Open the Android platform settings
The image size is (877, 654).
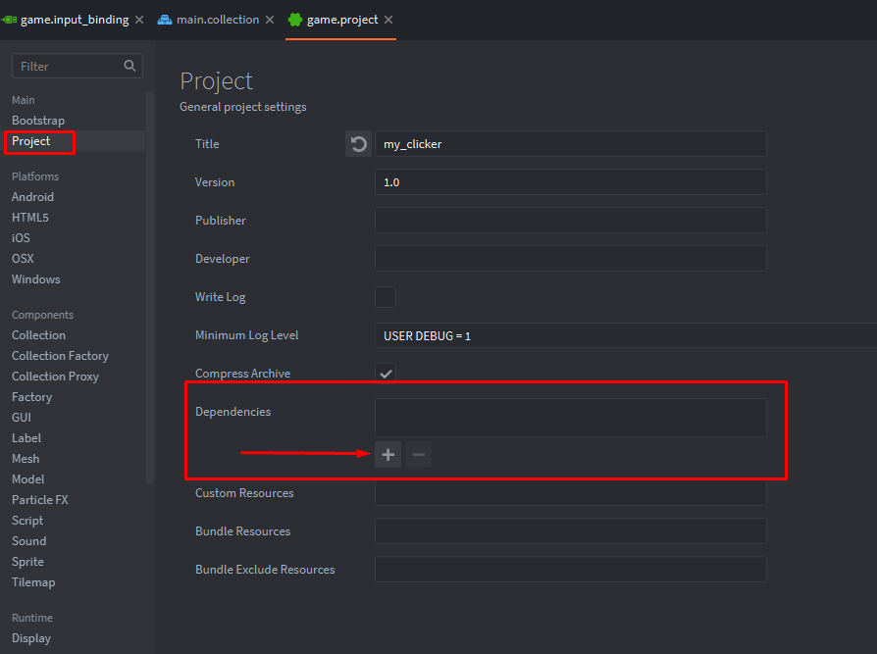coord(32,197)
